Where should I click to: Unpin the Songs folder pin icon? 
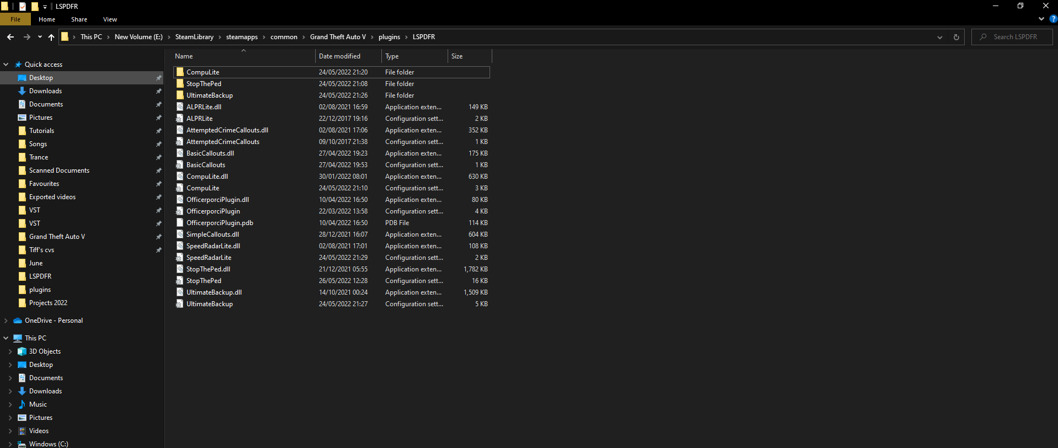tap(159, 144)
